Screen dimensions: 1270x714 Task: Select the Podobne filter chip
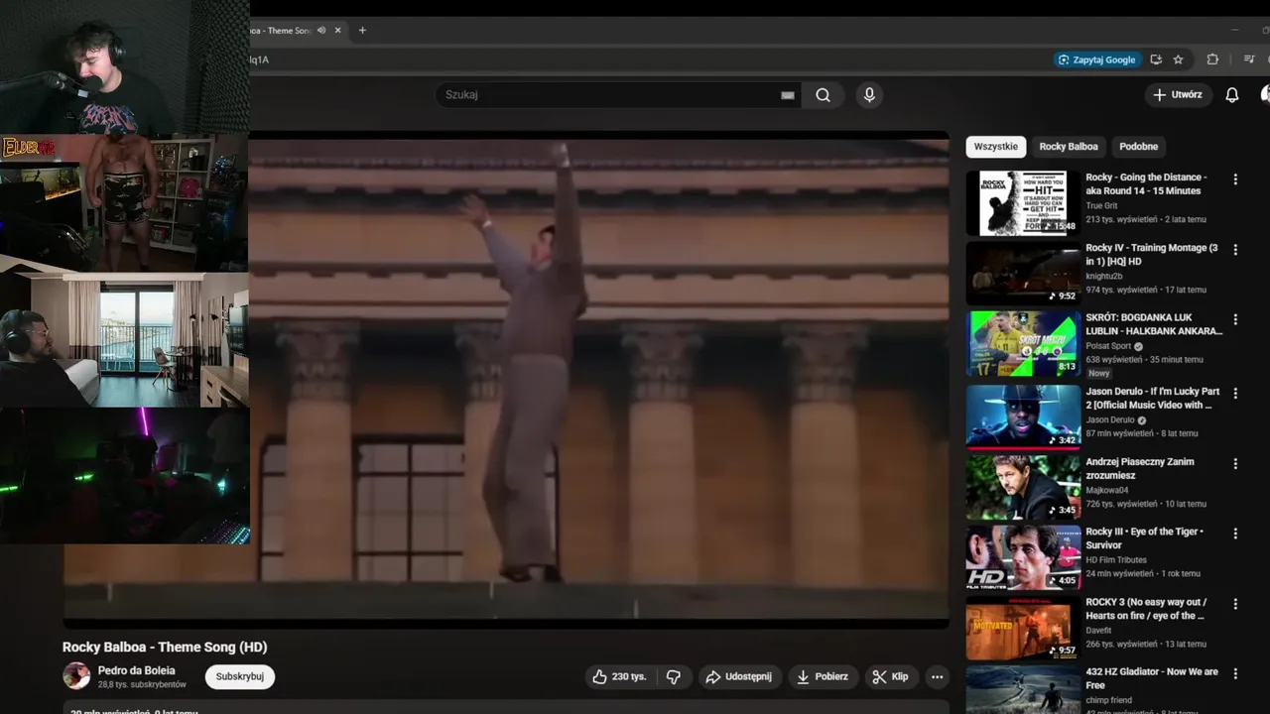[x=1138, y=147]
